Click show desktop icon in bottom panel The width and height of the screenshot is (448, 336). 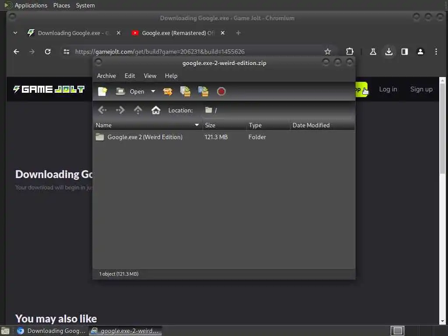point(5,331)
